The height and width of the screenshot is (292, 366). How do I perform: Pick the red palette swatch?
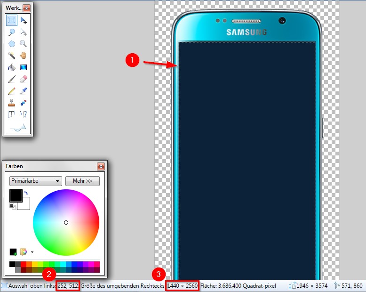point(24,264)
